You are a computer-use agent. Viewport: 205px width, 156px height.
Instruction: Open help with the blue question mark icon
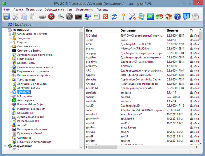coord(177,16)
